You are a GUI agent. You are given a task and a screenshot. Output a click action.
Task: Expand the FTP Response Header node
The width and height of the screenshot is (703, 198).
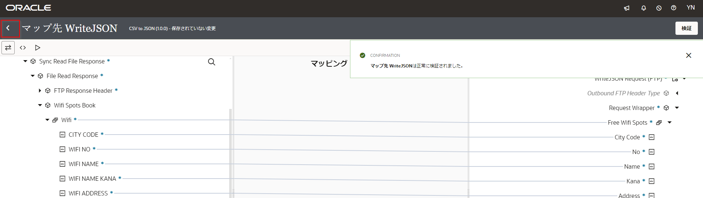(40, 91)
